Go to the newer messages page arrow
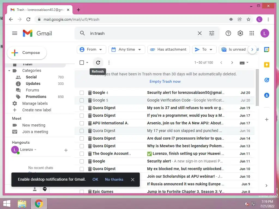The width and height of the screenshot is (279, 209). (x=221, y=63)
